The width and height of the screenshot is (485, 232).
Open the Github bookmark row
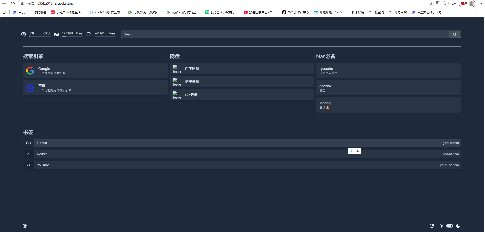[242, 143]
